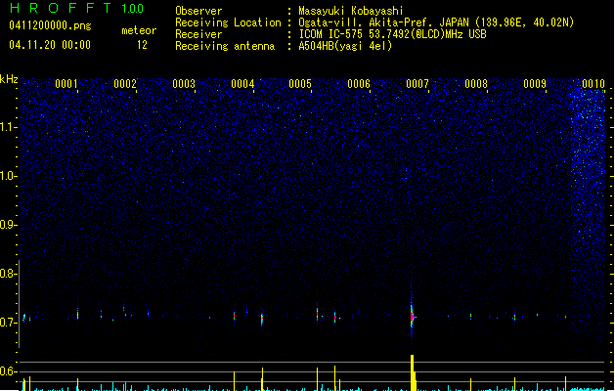Select the filename 0411200000.png
615x391 pixels.
[x=50, y=25]
